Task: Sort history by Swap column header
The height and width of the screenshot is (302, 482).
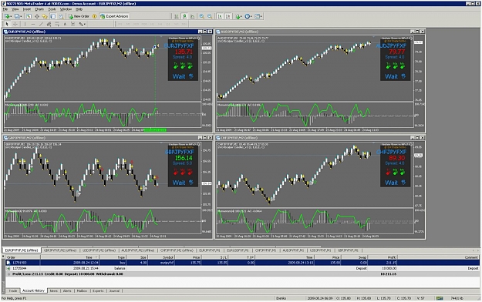Action: 355,257
